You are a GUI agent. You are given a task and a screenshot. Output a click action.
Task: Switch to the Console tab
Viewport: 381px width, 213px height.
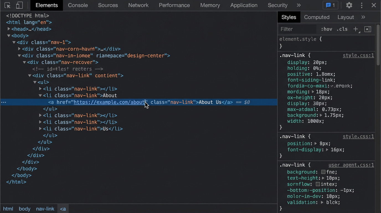pyautogui.click(x=78, y=5)
